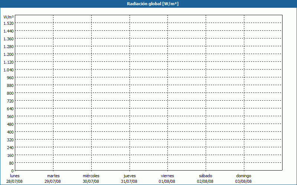Click the W/m² unit label above the y-axis
Viewport: 297px width, 185px height.
(9, 17)
